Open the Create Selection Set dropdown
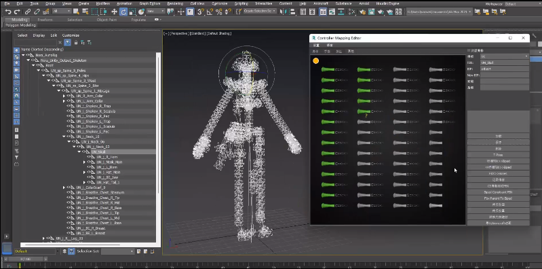The image size is (542, 269). 259,11
